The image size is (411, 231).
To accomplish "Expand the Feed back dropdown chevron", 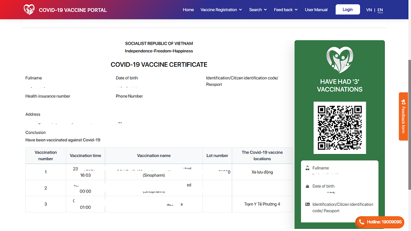I will [296, 10].
